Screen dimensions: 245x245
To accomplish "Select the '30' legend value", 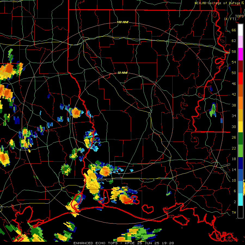I will point(234,127).
